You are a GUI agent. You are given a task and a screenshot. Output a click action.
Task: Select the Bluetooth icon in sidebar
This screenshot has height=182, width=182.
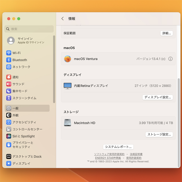coord(9,60)
